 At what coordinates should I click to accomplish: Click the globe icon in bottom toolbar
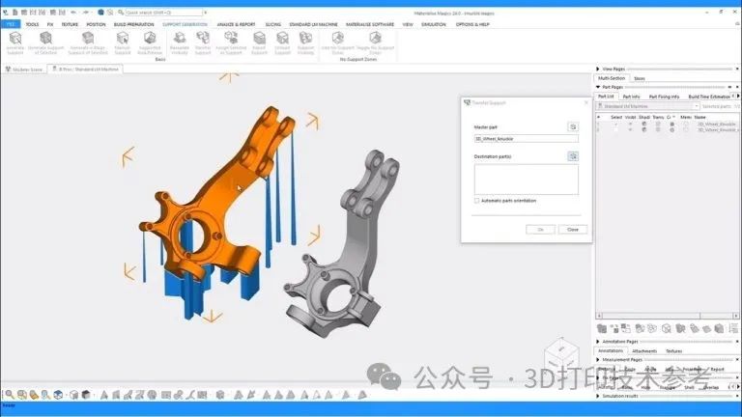(x=152, y=394)
